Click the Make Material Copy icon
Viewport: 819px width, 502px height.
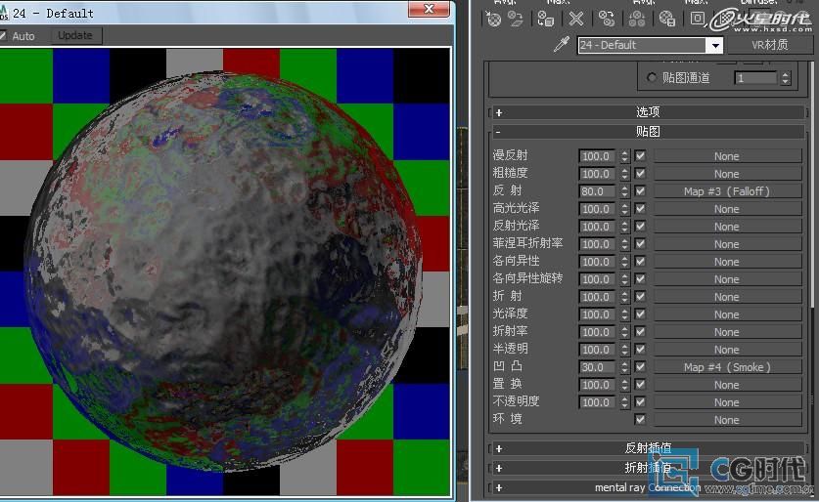coord(607,20)
